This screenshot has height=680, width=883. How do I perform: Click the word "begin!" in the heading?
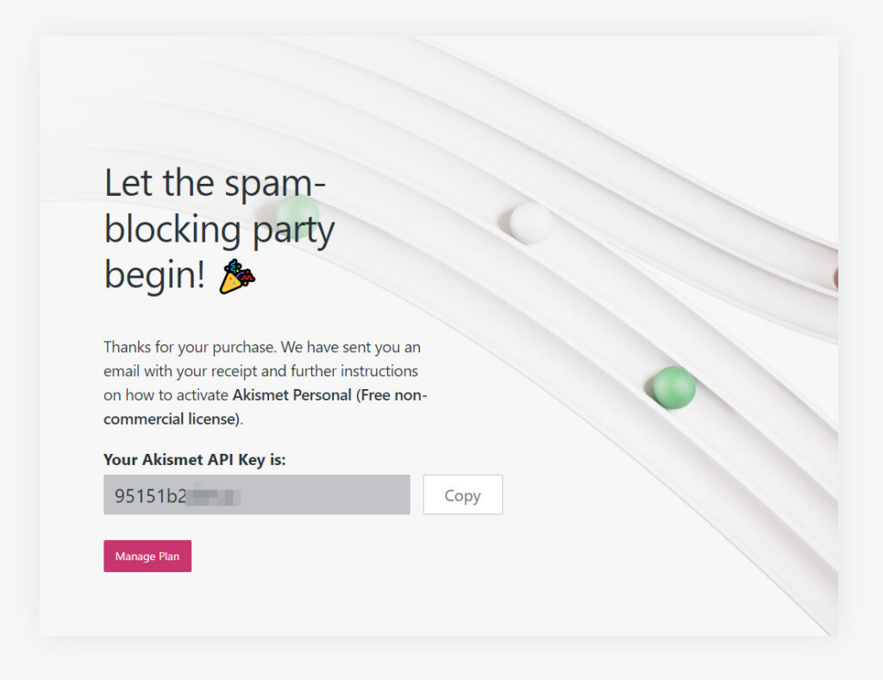[154, 275]
